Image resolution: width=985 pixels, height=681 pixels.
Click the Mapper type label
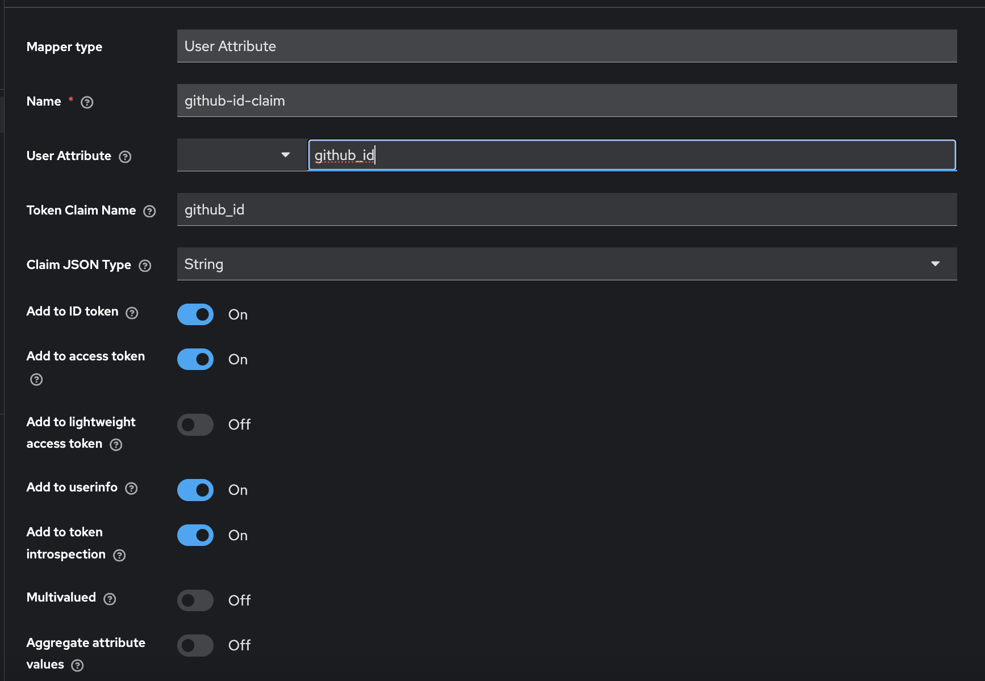pyautogui.click(x=64, y=47)
